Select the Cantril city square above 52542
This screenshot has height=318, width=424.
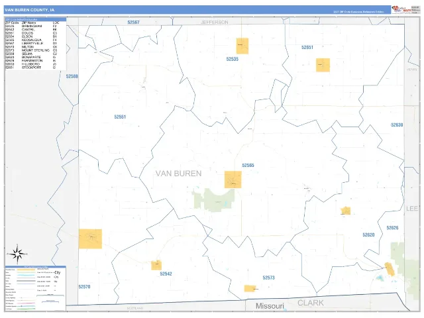coord(156,265)
